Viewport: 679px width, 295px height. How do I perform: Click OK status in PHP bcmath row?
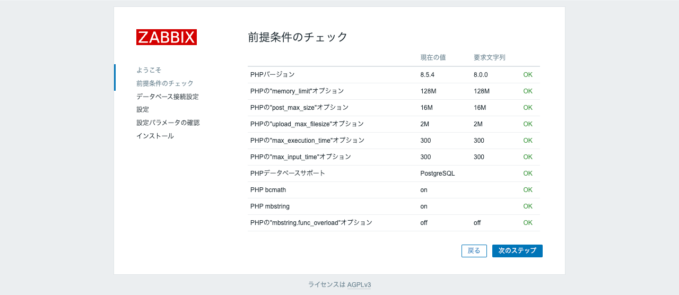528,190
